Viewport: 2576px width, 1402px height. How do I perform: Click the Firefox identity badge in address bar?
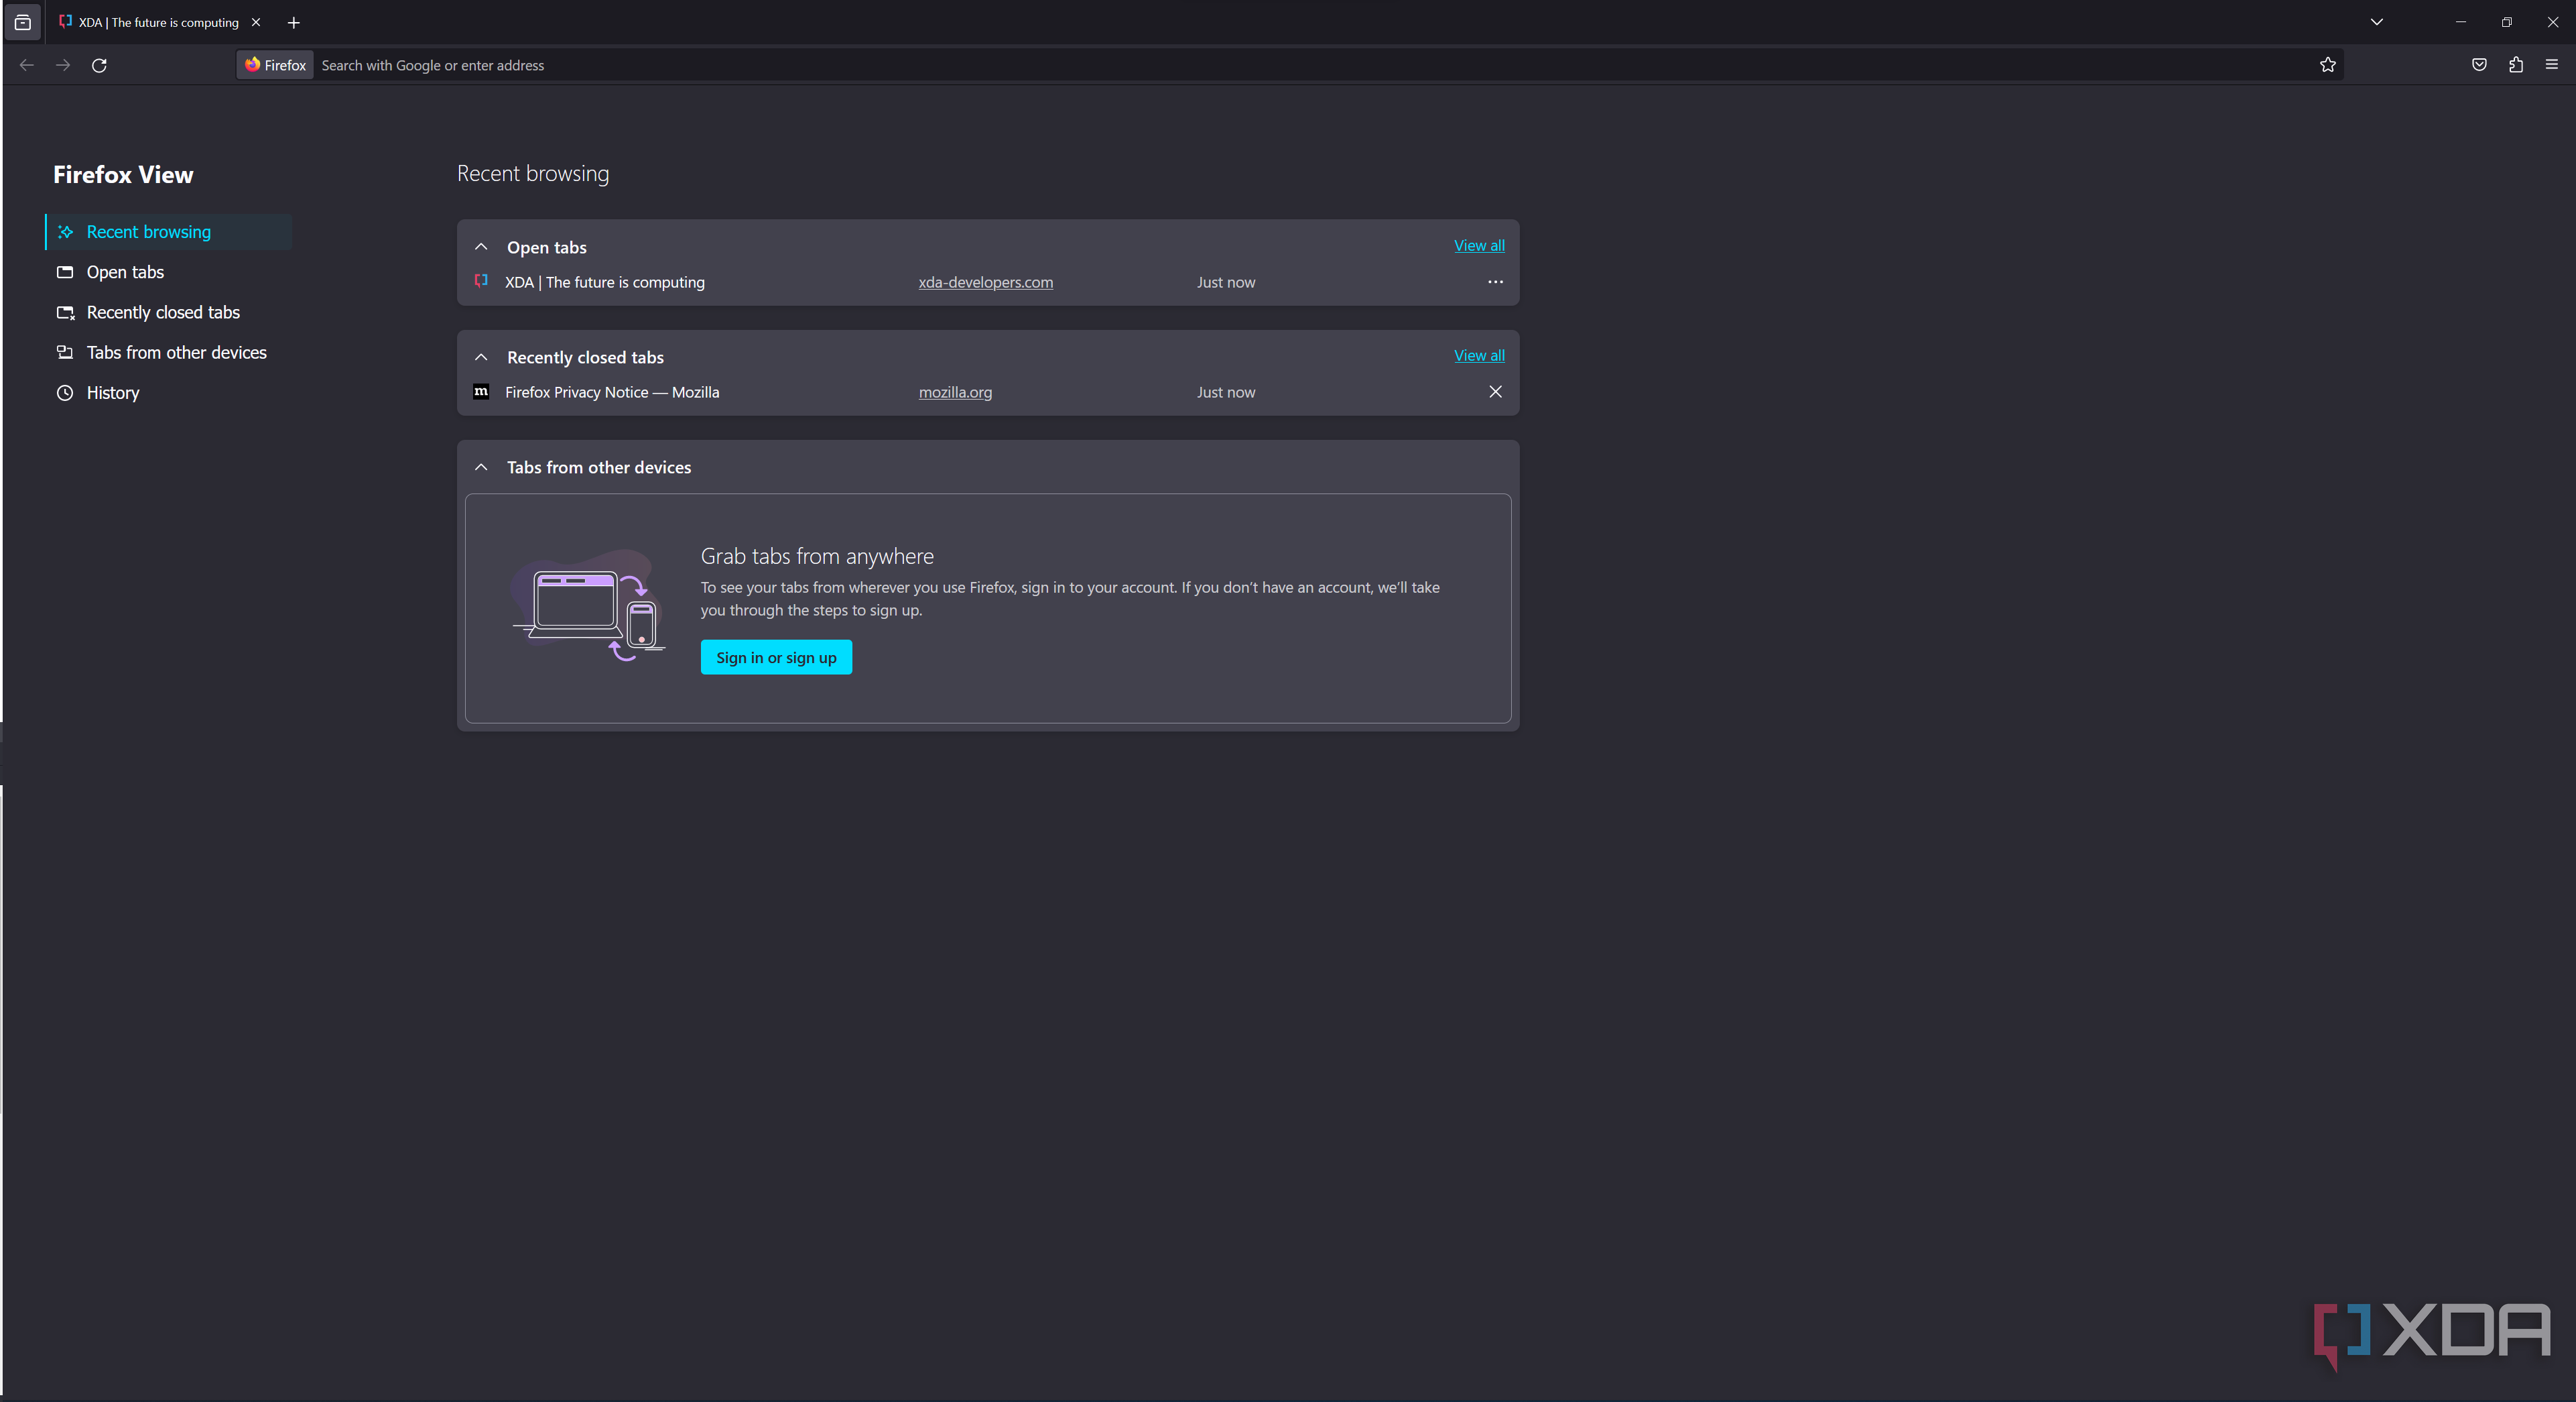point(276,65)
